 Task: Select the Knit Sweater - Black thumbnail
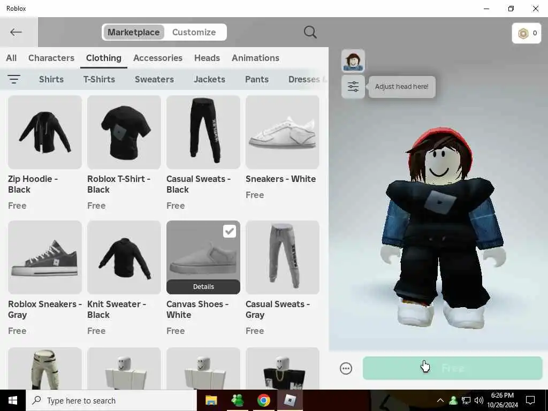(x=124, y=257)
